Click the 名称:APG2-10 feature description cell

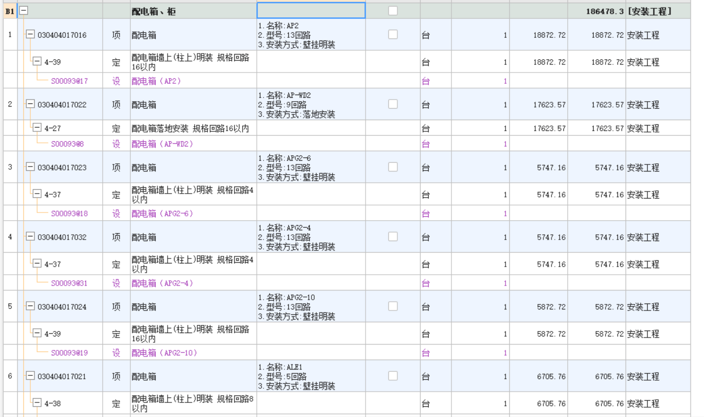[x=311, y=307]
